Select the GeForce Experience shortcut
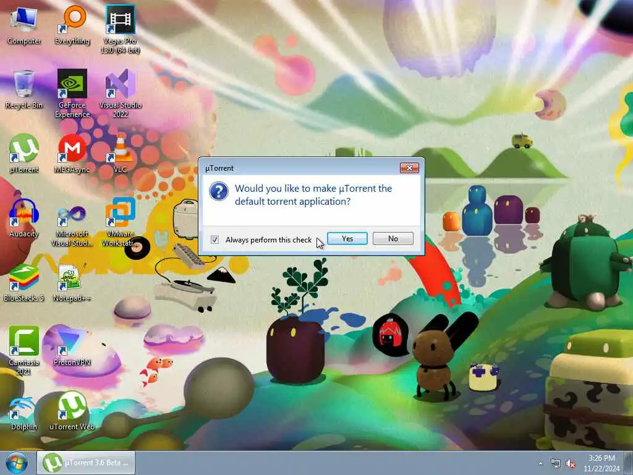633x475 pixels. 72,94
